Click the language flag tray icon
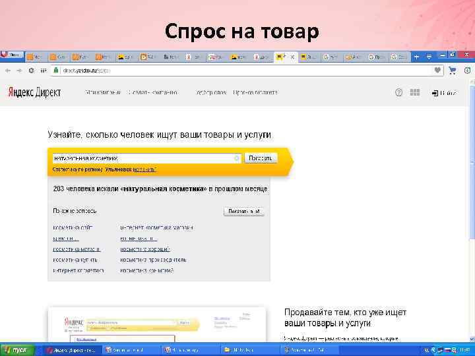This screenshot has height=356, width=475. [448, 350]
